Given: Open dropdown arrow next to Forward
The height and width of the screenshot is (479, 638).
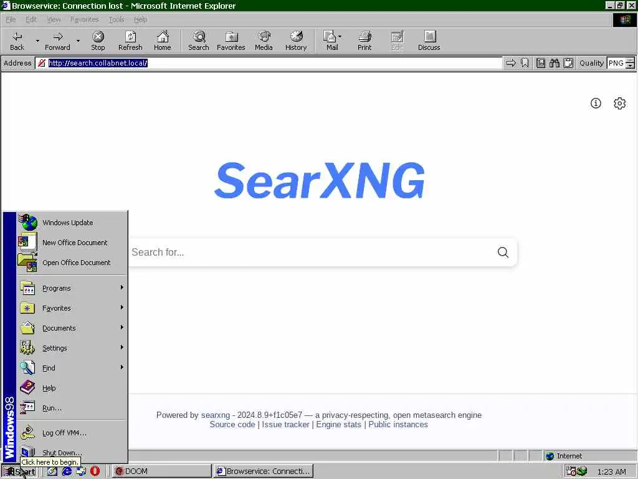Looking at the screenshot, I should coord(78,41).
